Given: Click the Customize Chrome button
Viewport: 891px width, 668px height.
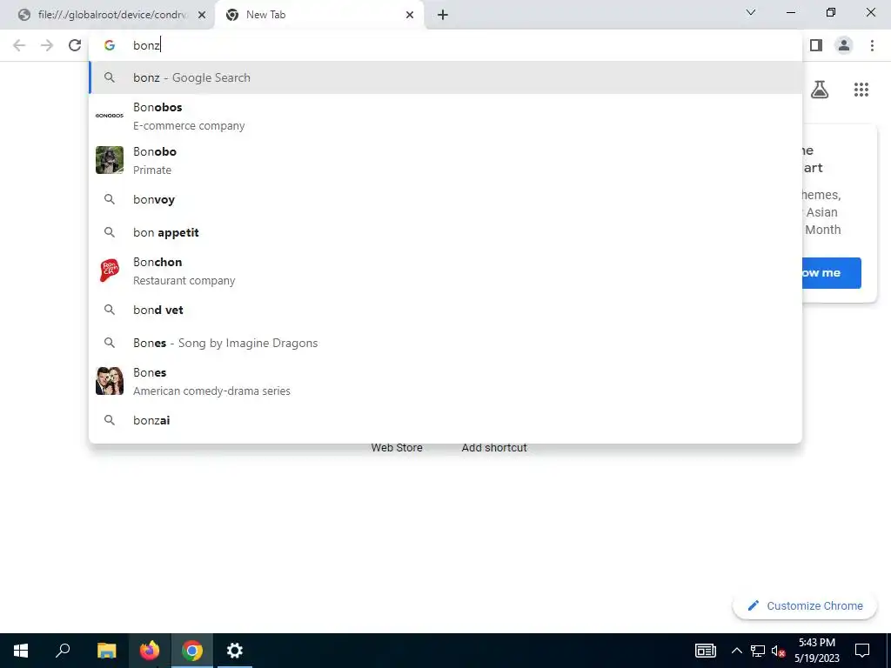Looking at the screenshot, I should (805, 605).
